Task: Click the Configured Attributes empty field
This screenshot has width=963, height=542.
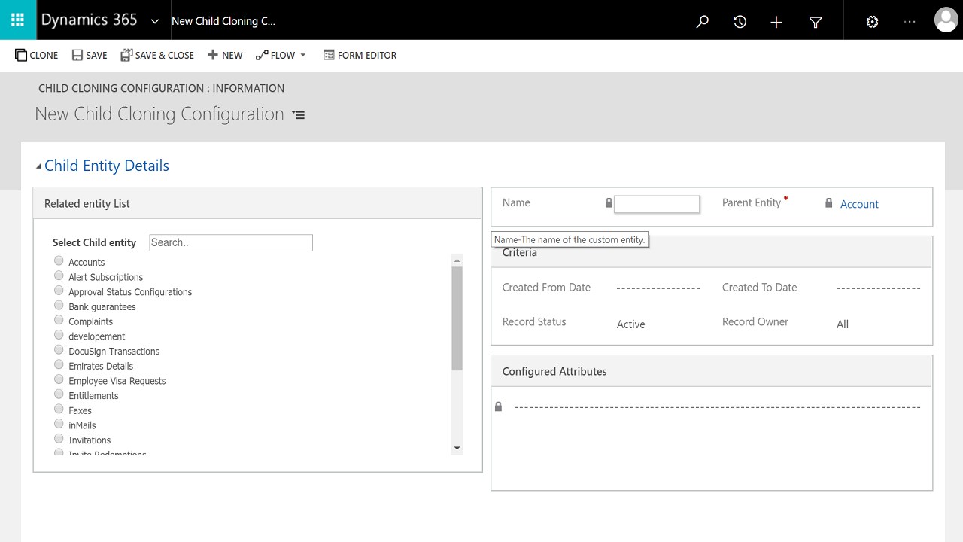Action: (717, 407)
